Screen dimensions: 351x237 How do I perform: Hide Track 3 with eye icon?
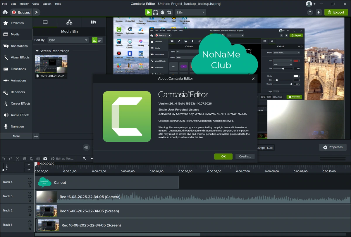[30, 193]
